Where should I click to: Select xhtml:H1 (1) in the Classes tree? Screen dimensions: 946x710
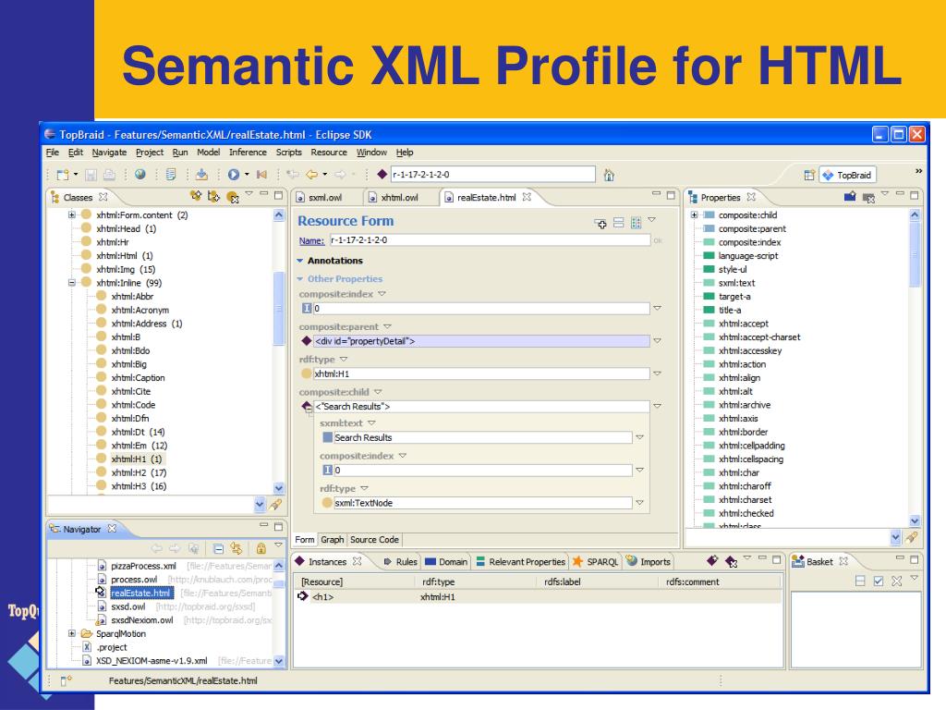tap(137, 459)
